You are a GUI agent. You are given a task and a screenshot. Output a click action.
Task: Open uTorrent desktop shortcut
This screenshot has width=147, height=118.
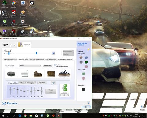click(5, 22)
